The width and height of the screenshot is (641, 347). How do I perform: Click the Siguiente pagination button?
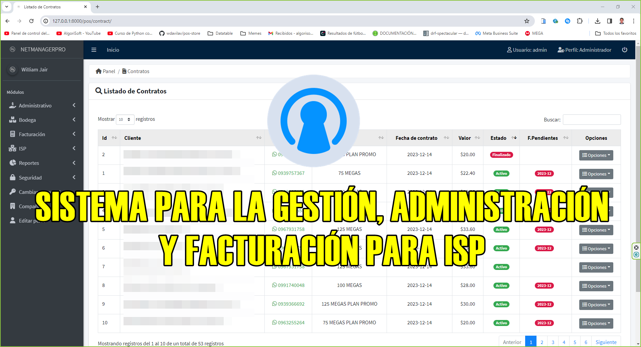pos(606,342)
